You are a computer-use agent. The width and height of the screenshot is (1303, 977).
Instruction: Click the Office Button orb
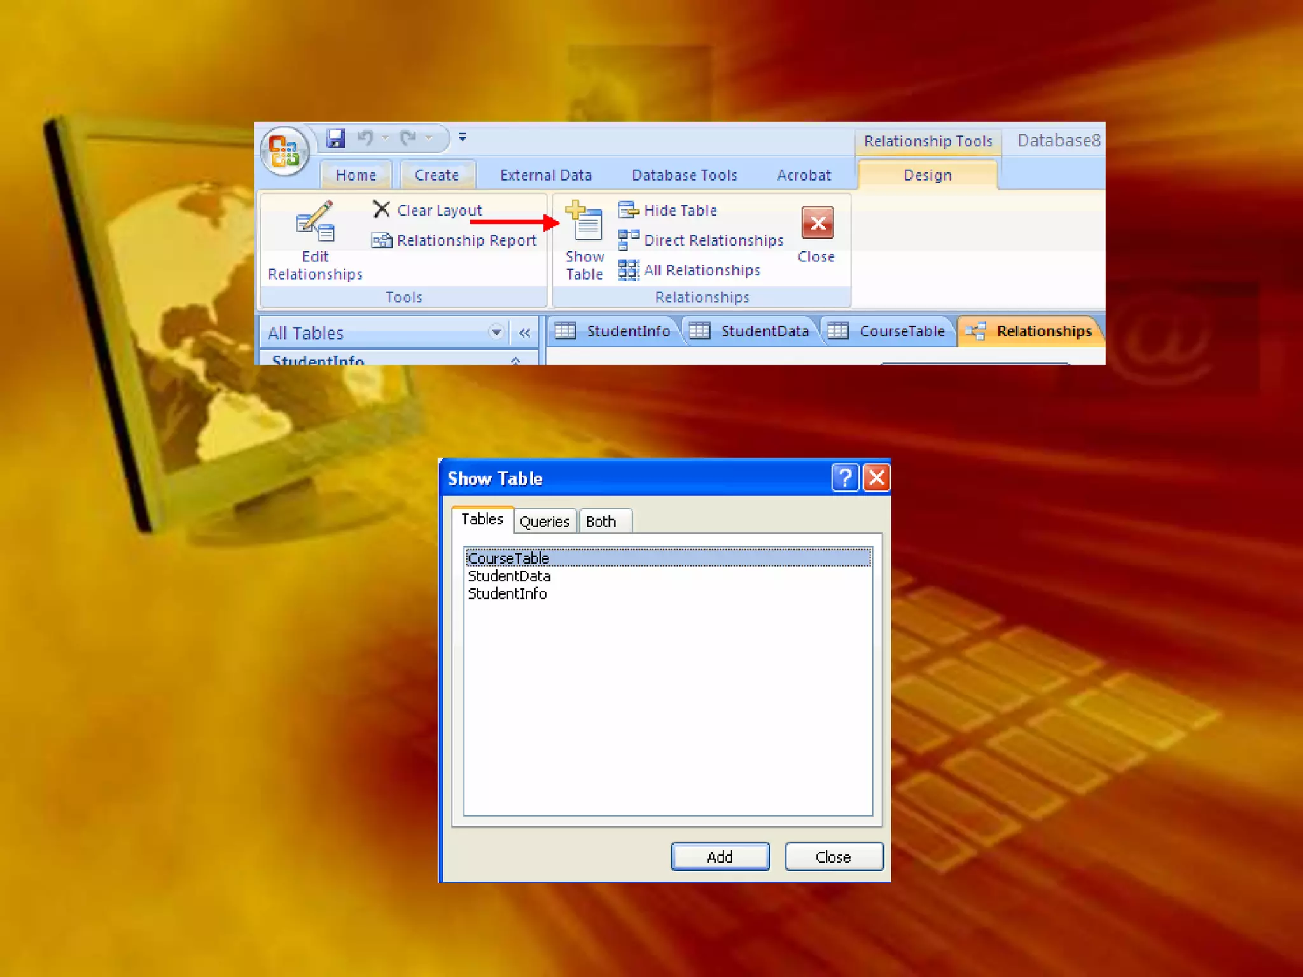pyautogui.click(x=284, y=151)
